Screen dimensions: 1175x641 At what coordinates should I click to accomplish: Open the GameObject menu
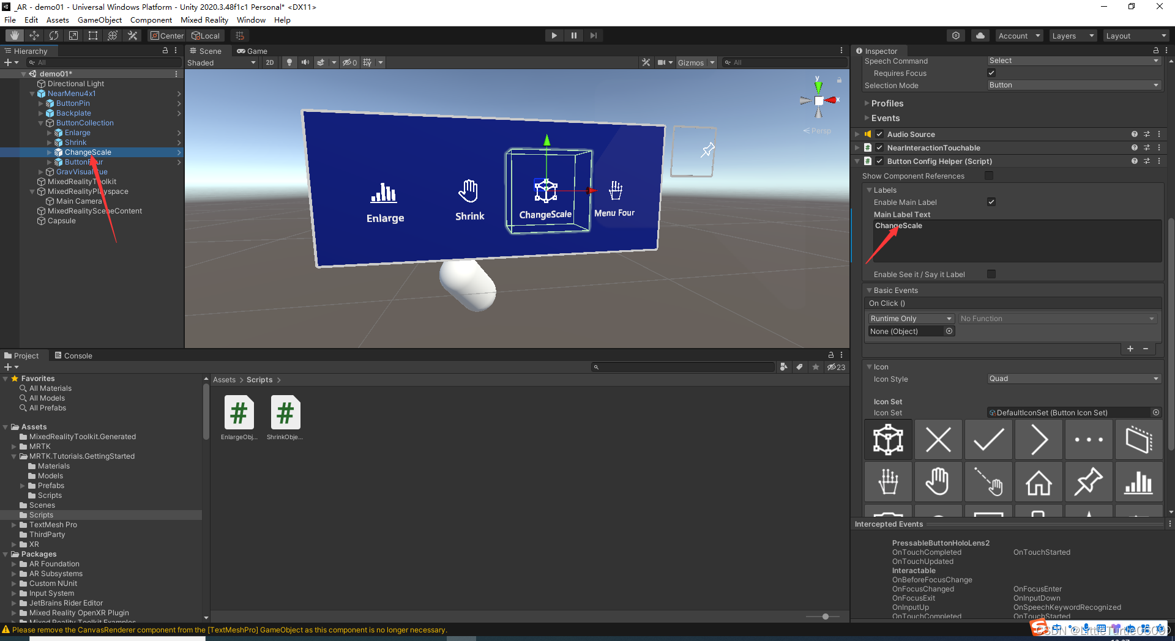pos(99,20)
